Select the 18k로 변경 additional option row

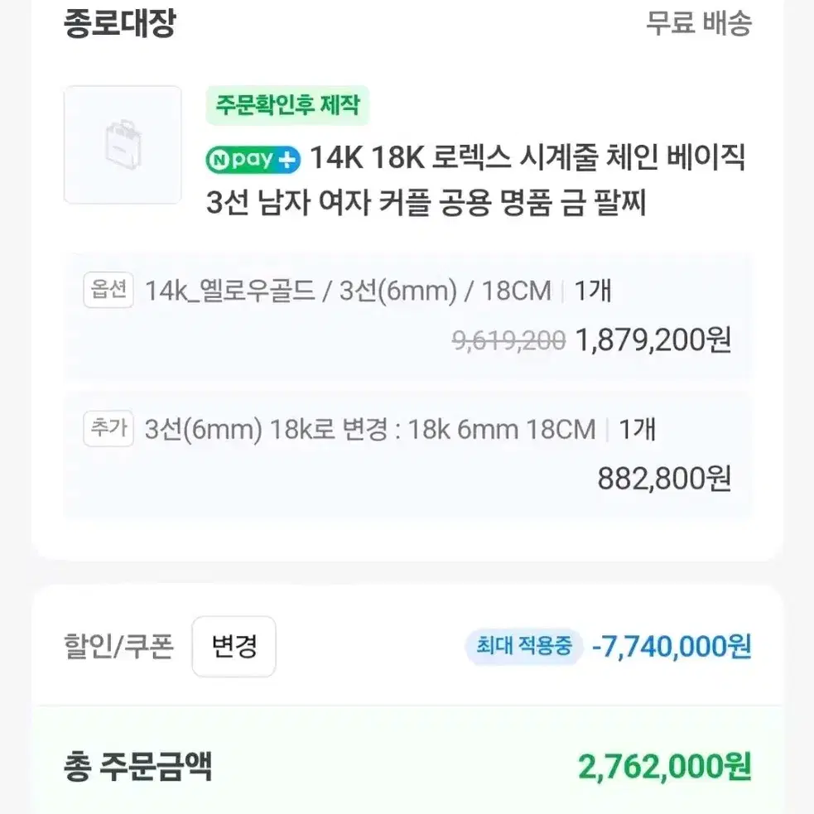407,455
